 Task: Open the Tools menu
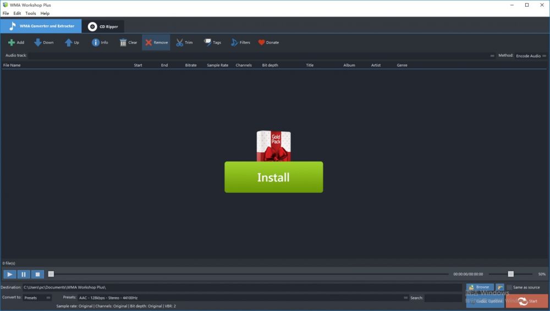(x=30, y=13)
